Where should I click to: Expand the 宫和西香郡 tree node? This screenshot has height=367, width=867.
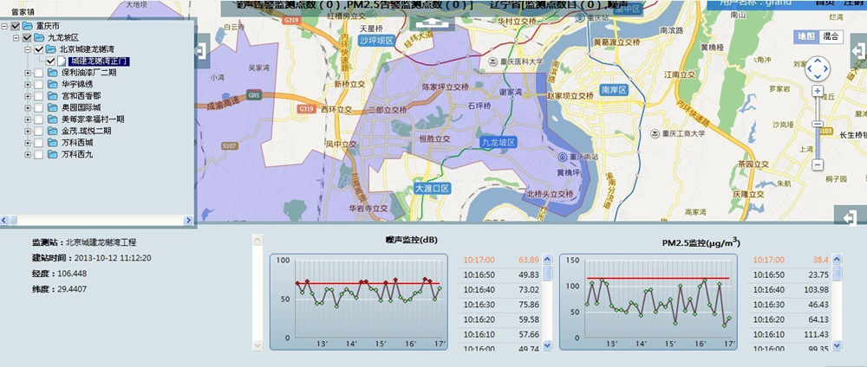(x=28, y=95)
